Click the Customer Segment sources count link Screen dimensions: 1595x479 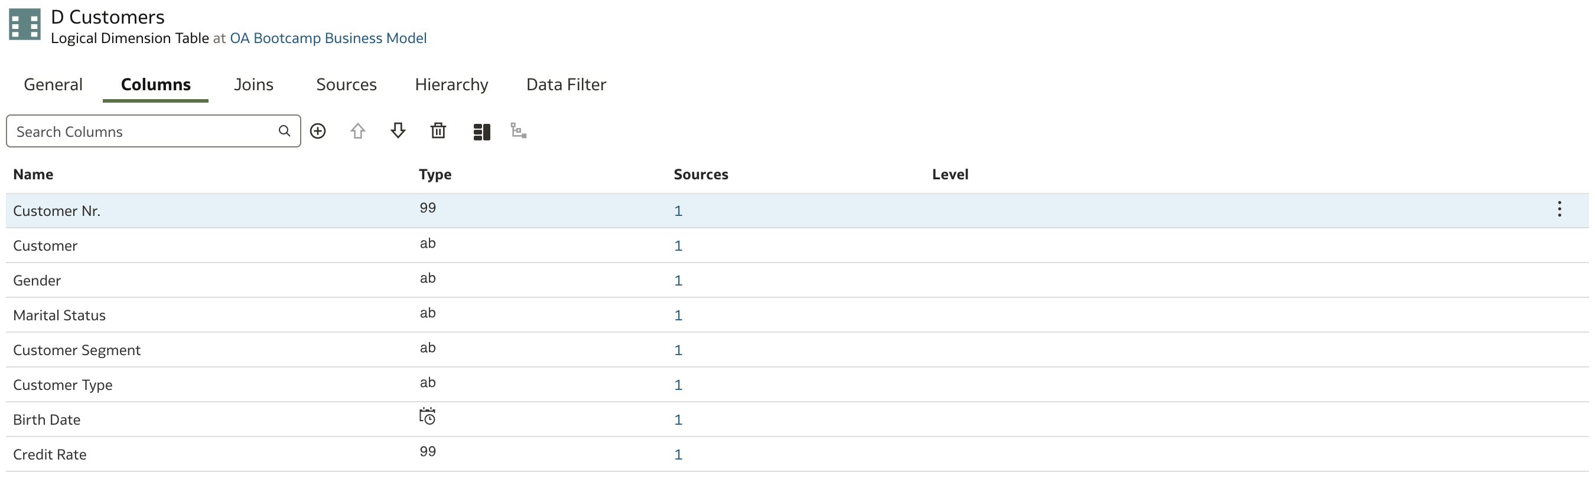pos(678,350)
